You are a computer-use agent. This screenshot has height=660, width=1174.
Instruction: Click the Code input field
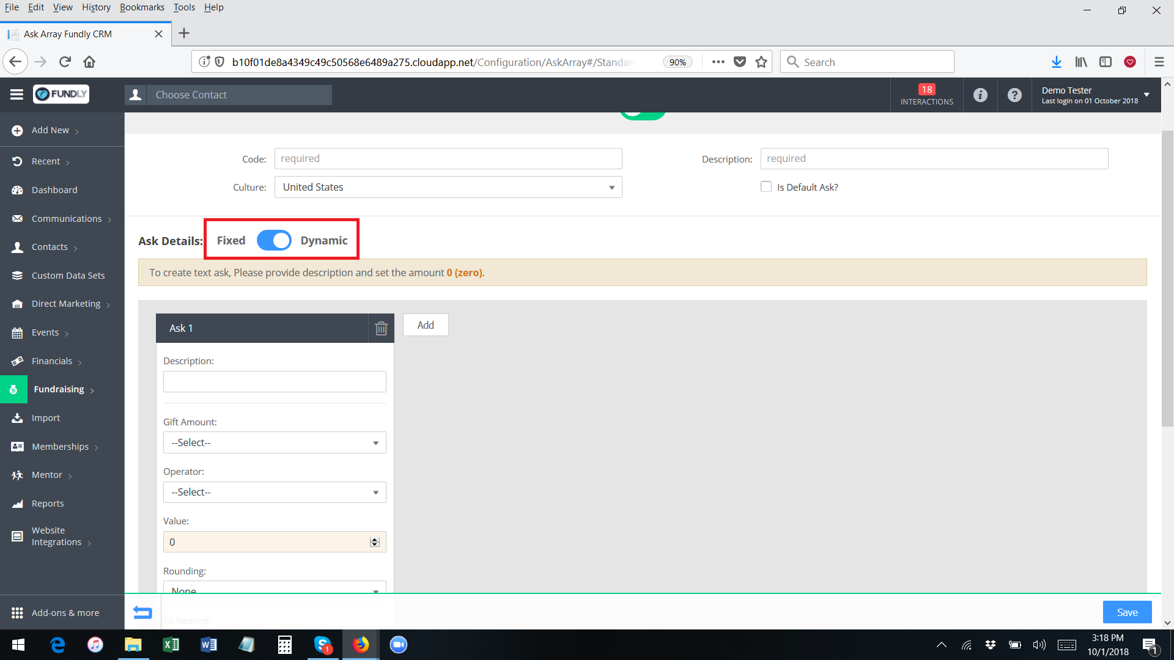point(448,158)
